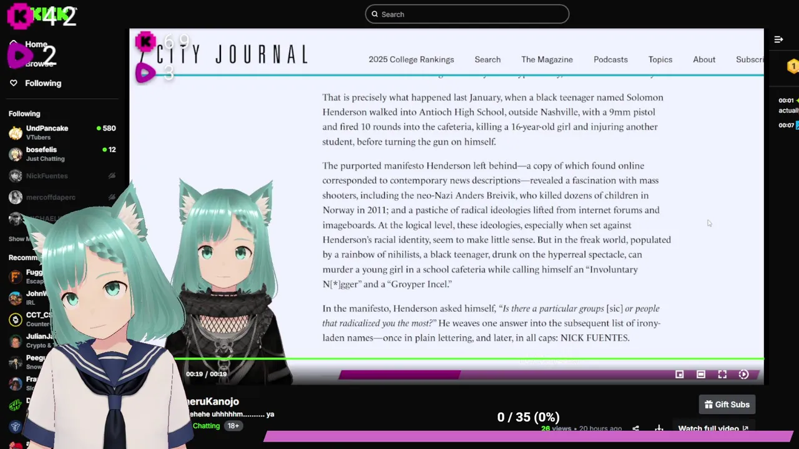Click offline icon next to mercoffdaperc

point(112,197)
